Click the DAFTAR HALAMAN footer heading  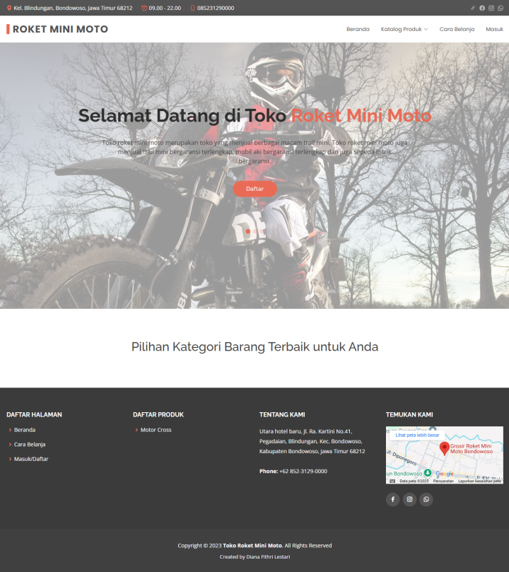[34, 415]
